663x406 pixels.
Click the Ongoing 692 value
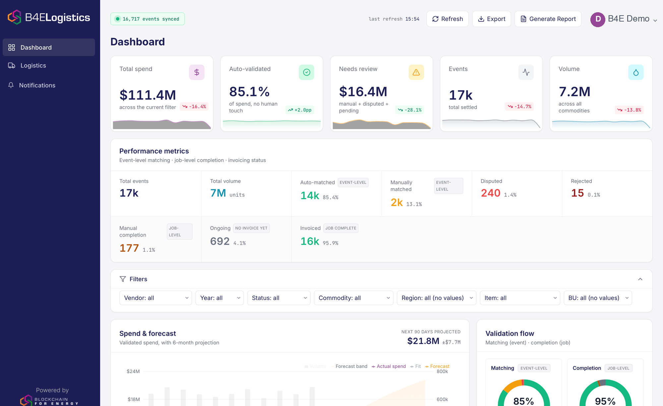click(x=220, y=241)
